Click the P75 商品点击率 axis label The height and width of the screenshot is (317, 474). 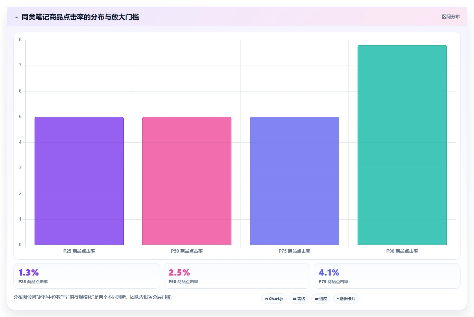pyautogui.click(x=294, y=251)
